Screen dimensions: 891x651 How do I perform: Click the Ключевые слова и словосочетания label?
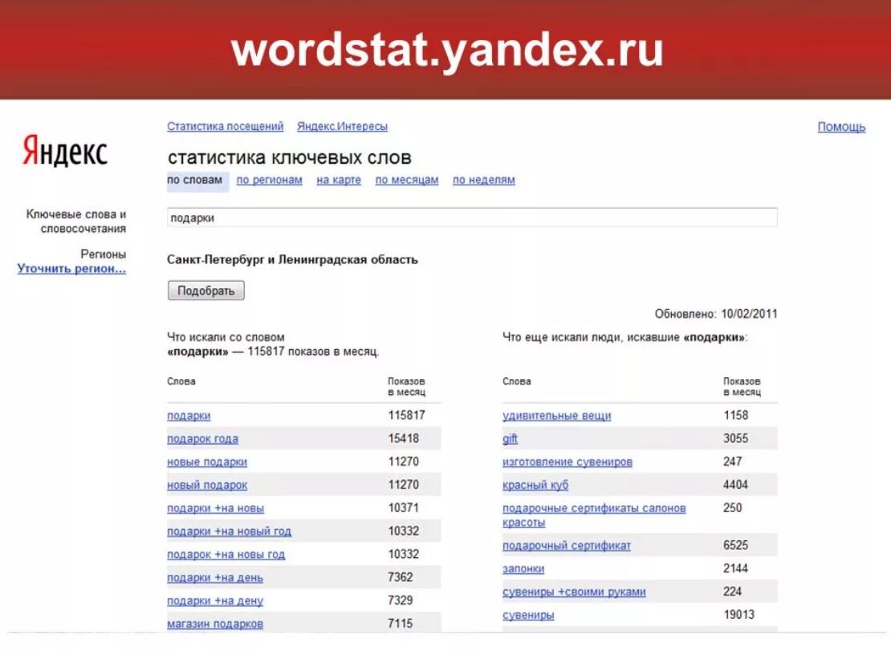[76, 222]
